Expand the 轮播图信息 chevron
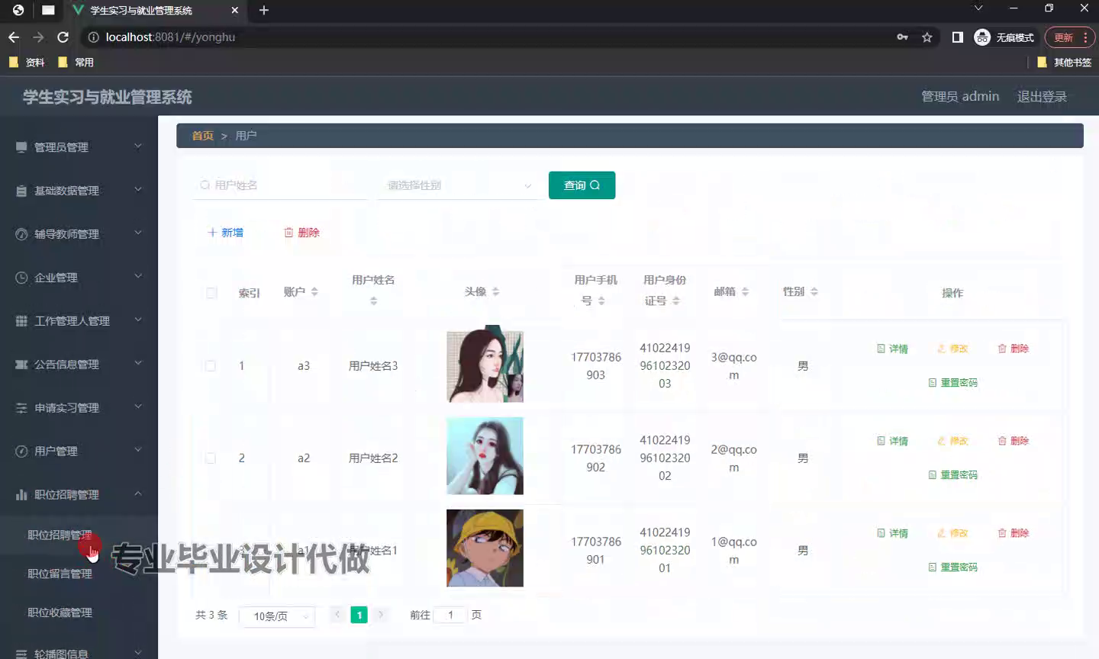 (138, 653)
